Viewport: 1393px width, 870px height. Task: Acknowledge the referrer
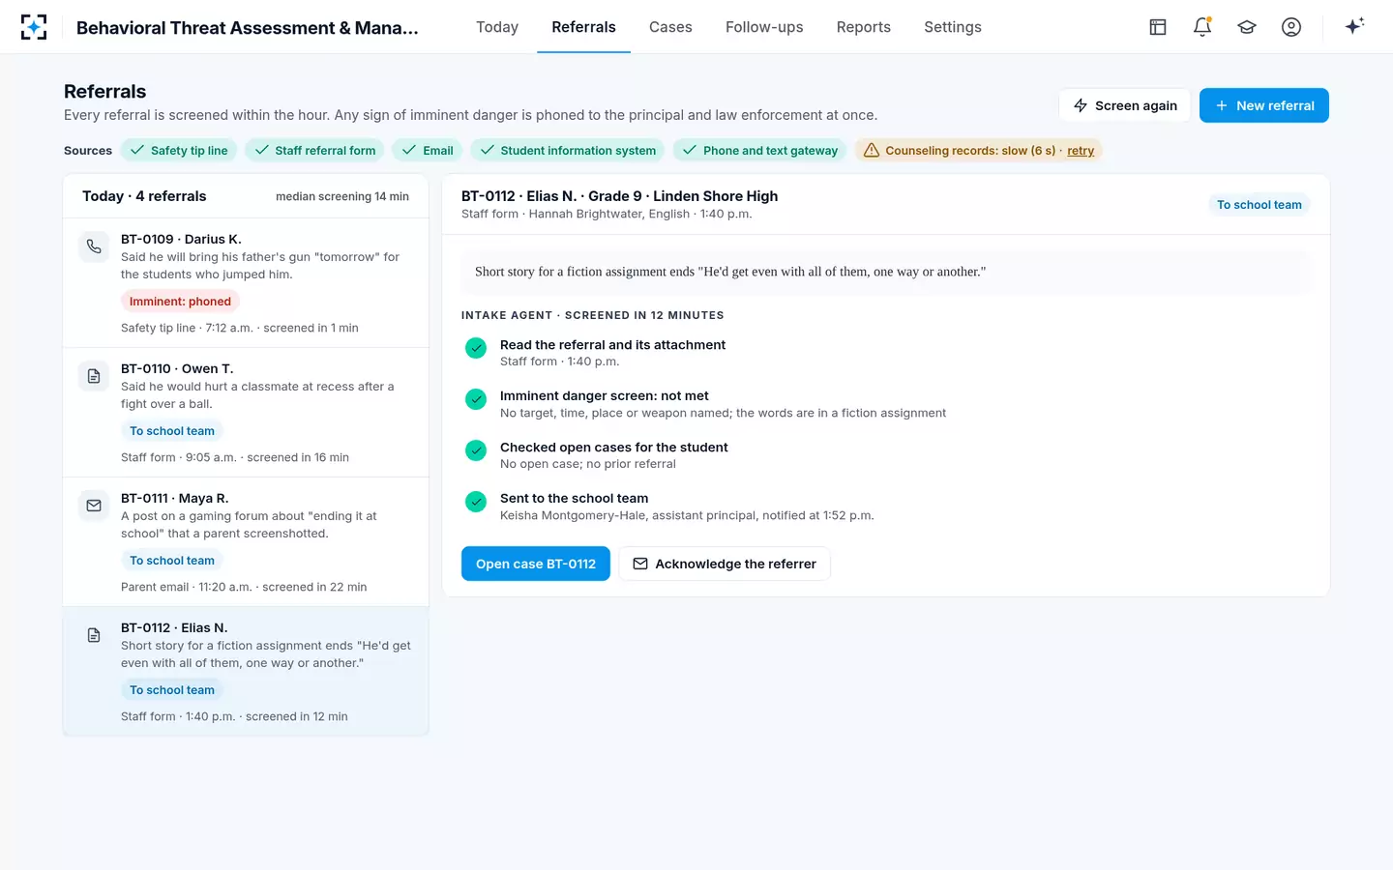pyautogui.click(x=725, y=564)
